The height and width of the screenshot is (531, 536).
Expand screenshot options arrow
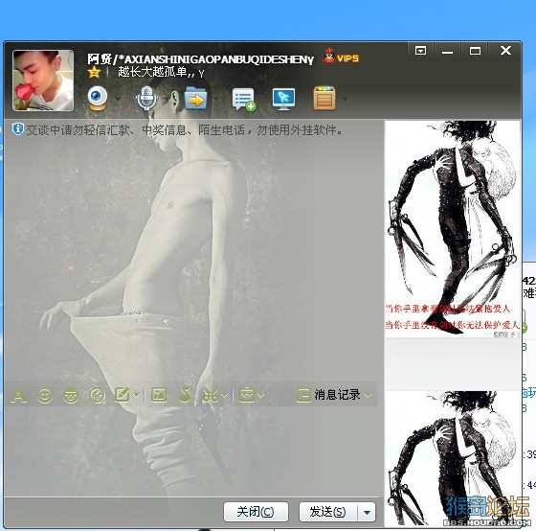point(224,396)
